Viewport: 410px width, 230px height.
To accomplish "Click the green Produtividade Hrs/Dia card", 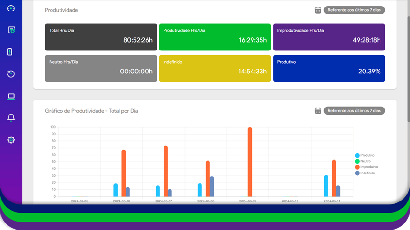I will tap(215, 37).
